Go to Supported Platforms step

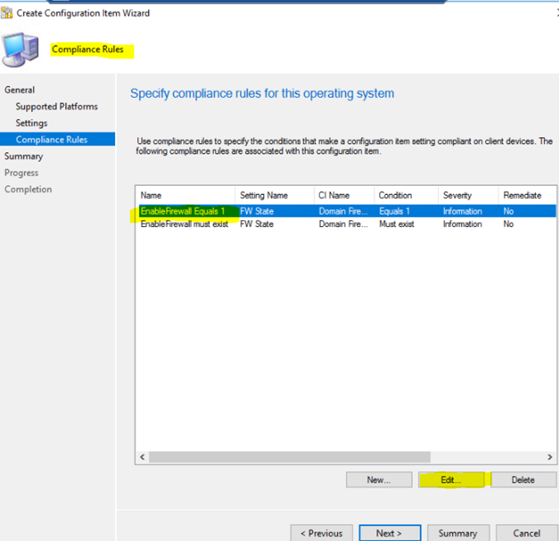(x=57, y=106)
